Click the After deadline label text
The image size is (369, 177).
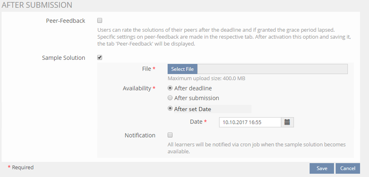click(193, 88)
